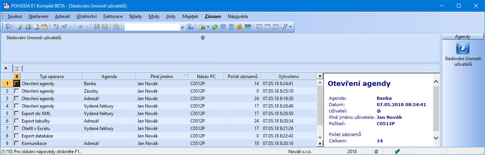The width and height of the screenshot is (485, 155).
Task: Select row number 5 header
Action: (x=7, y=113)
